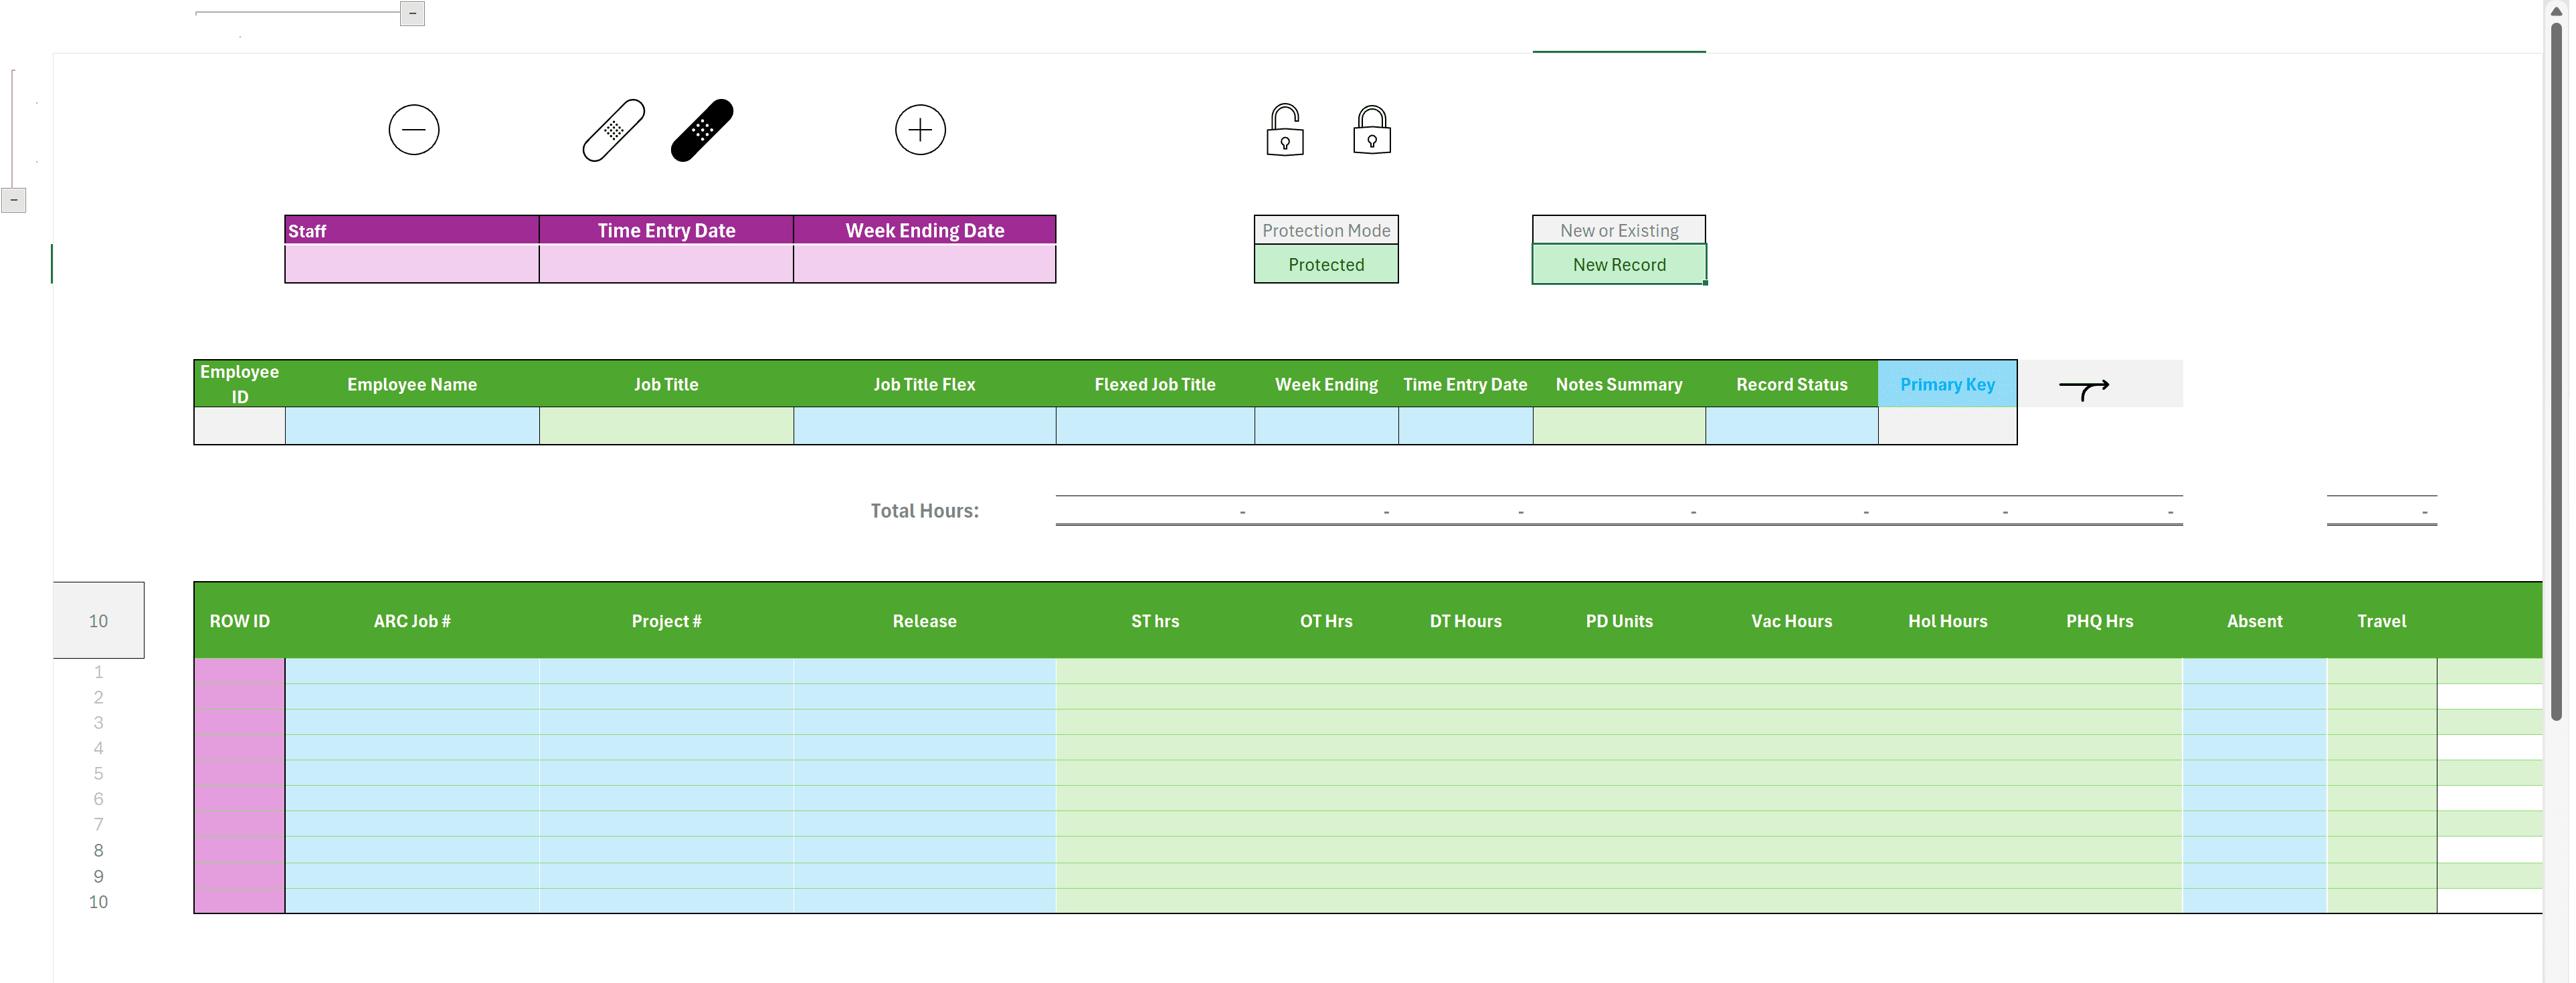Image resolution: width=2576 pixels, height=983 pixels.
Task: Collapse the row group with left minus button
Action: pos(14,200)
